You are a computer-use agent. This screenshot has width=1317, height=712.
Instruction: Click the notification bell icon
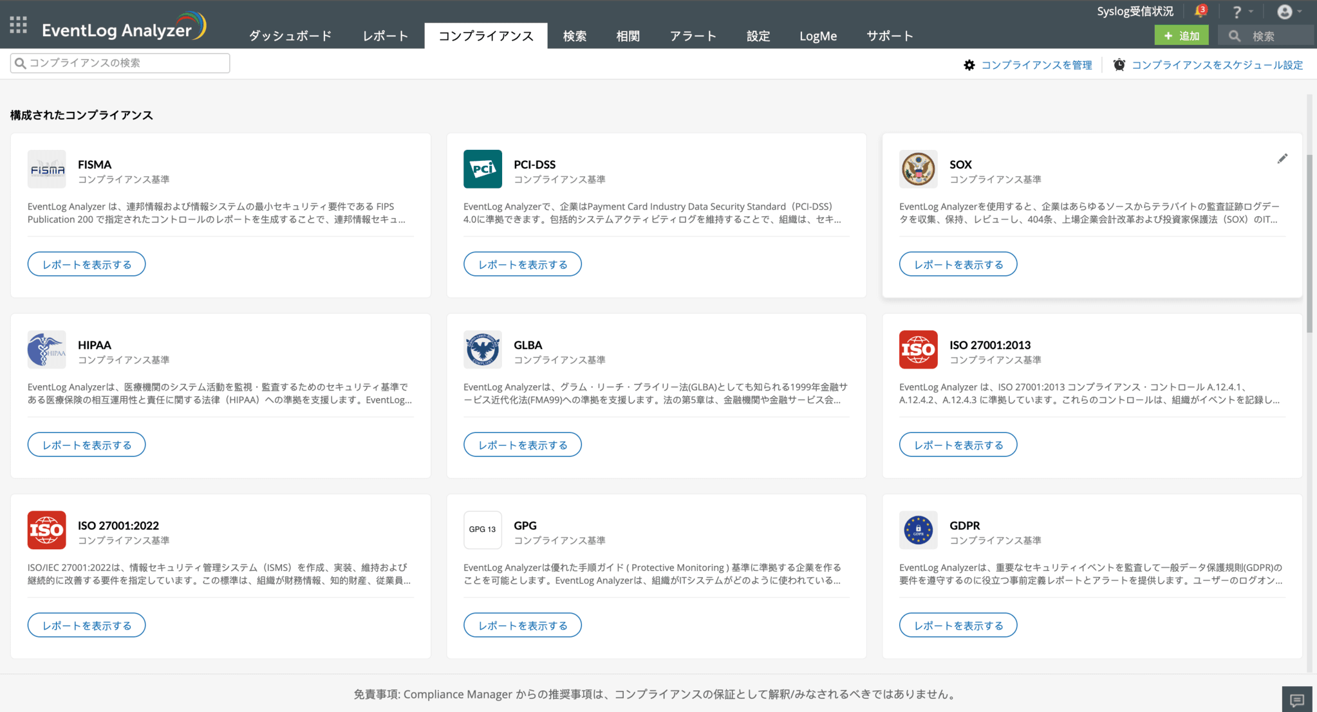pyautogui.click(x=1199, y=12)
